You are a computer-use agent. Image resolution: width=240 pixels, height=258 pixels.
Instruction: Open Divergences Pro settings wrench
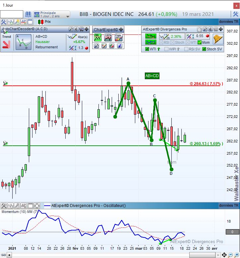[x=205, y=29]
